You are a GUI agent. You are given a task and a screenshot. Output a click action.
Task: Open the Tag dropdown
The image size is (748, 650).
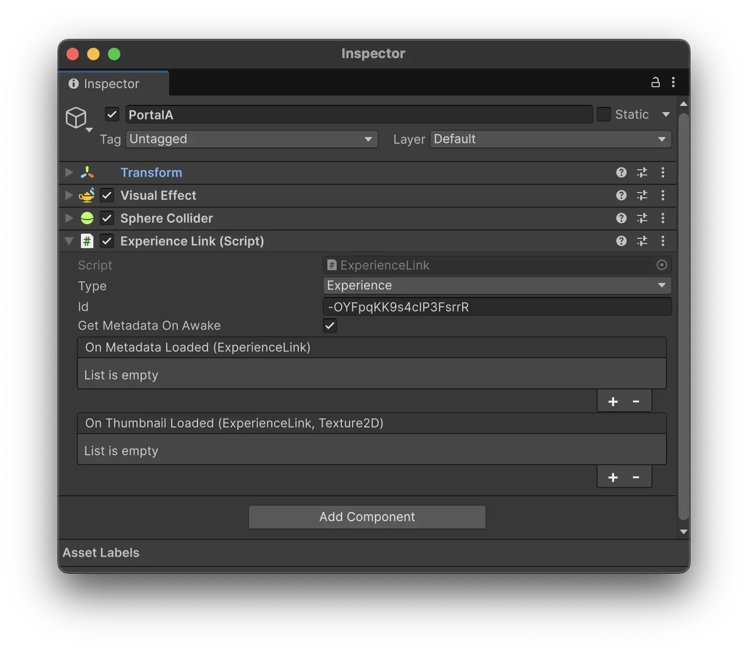[x=252, y=139]
